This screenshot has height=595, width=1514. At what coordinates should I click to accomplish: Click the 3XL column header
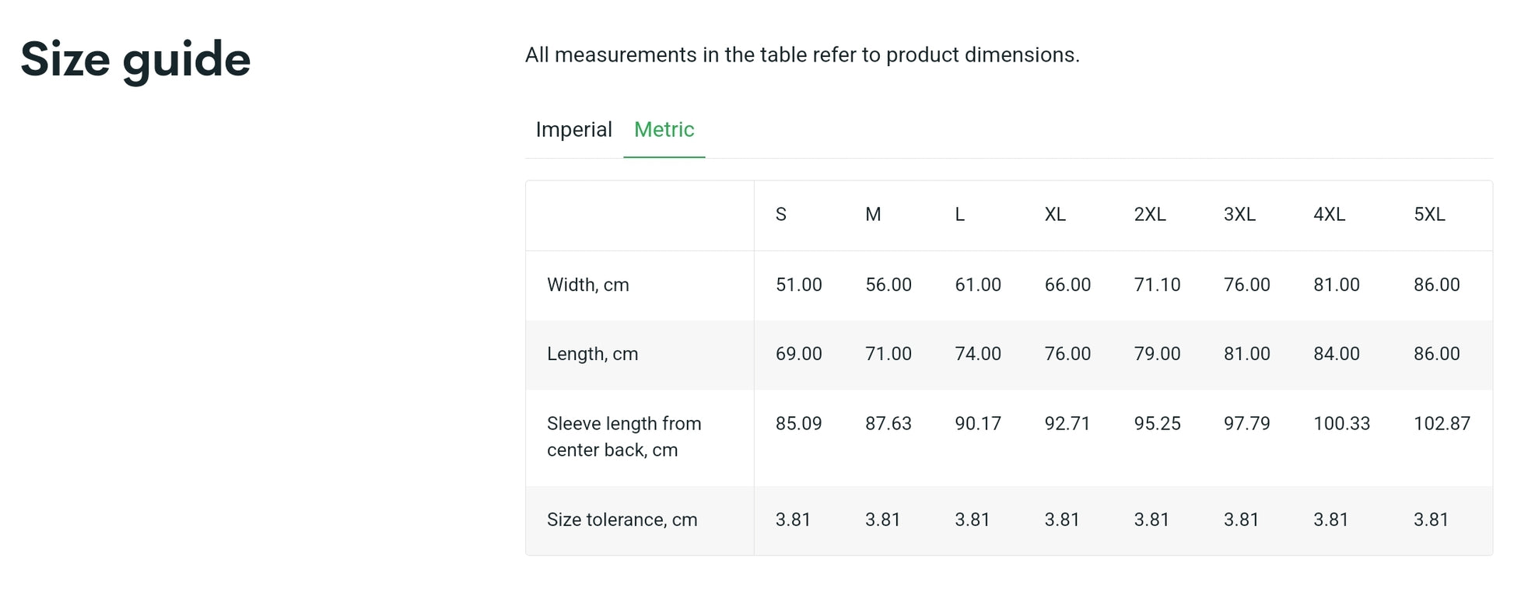pos(1239,215)
